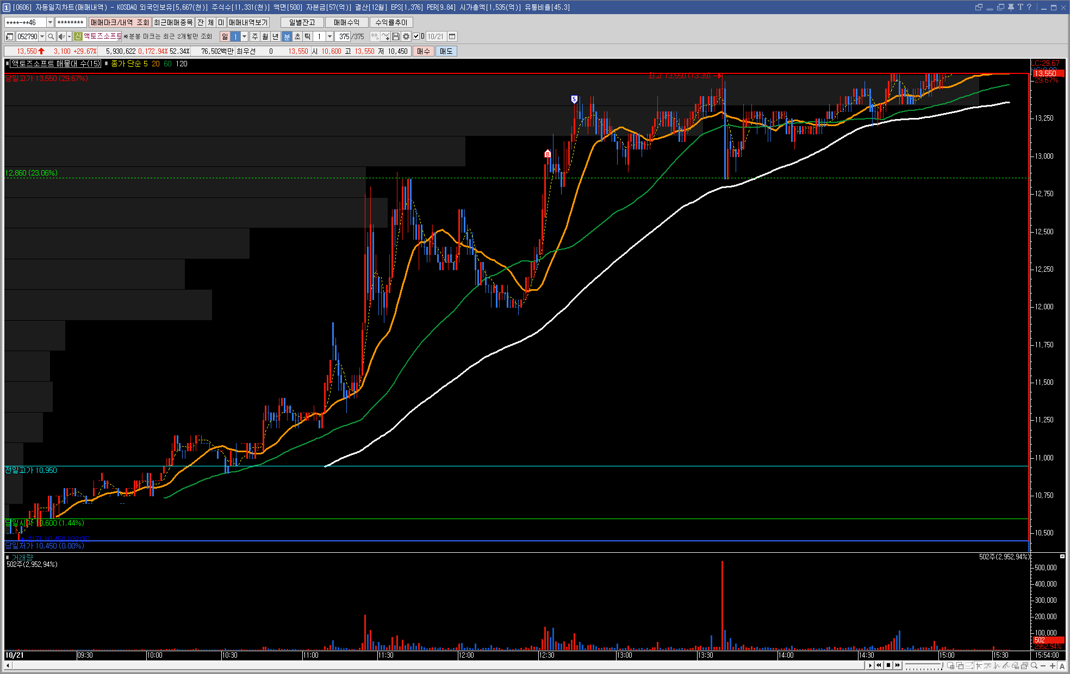The width and height of the screenshot is (1070, 674).
Task: Toggle the 일 daily period button
Action: pos(225,36)
